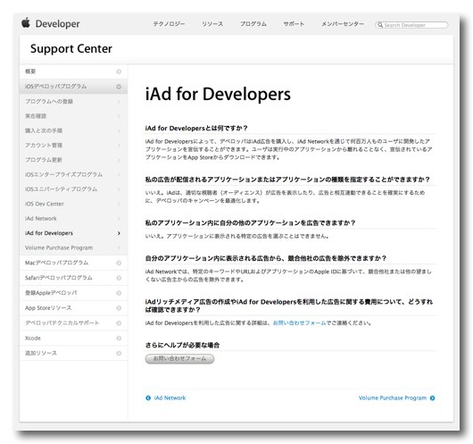Select 購入と次の手順 in sidebar
473x444 pixels.
click(73, 130)
